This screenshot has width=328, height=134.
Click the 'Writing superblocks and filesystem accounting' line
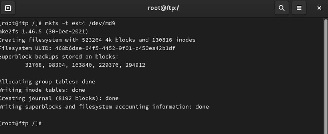coord(104,107)
